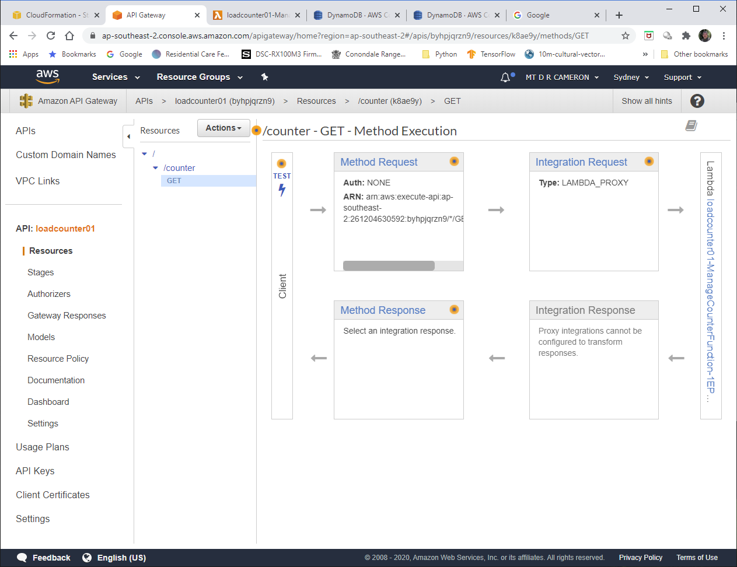
Task: Click the Amazon API Gateway service icon
Action: (x=26, y=101)
